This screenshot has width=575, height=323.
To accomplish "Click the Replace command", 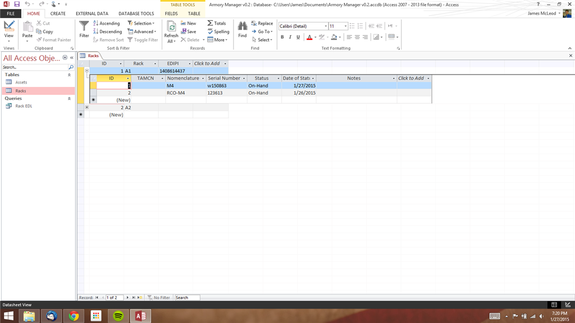I will [262, 23].
